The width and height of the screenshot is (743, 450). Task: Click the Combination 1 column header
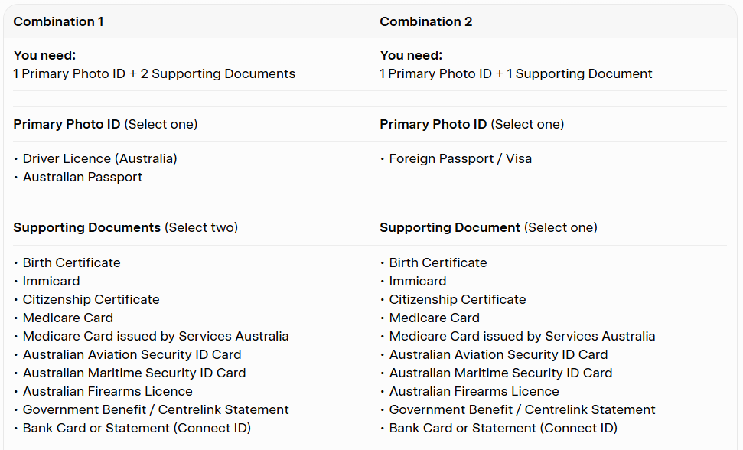point(58,21)
